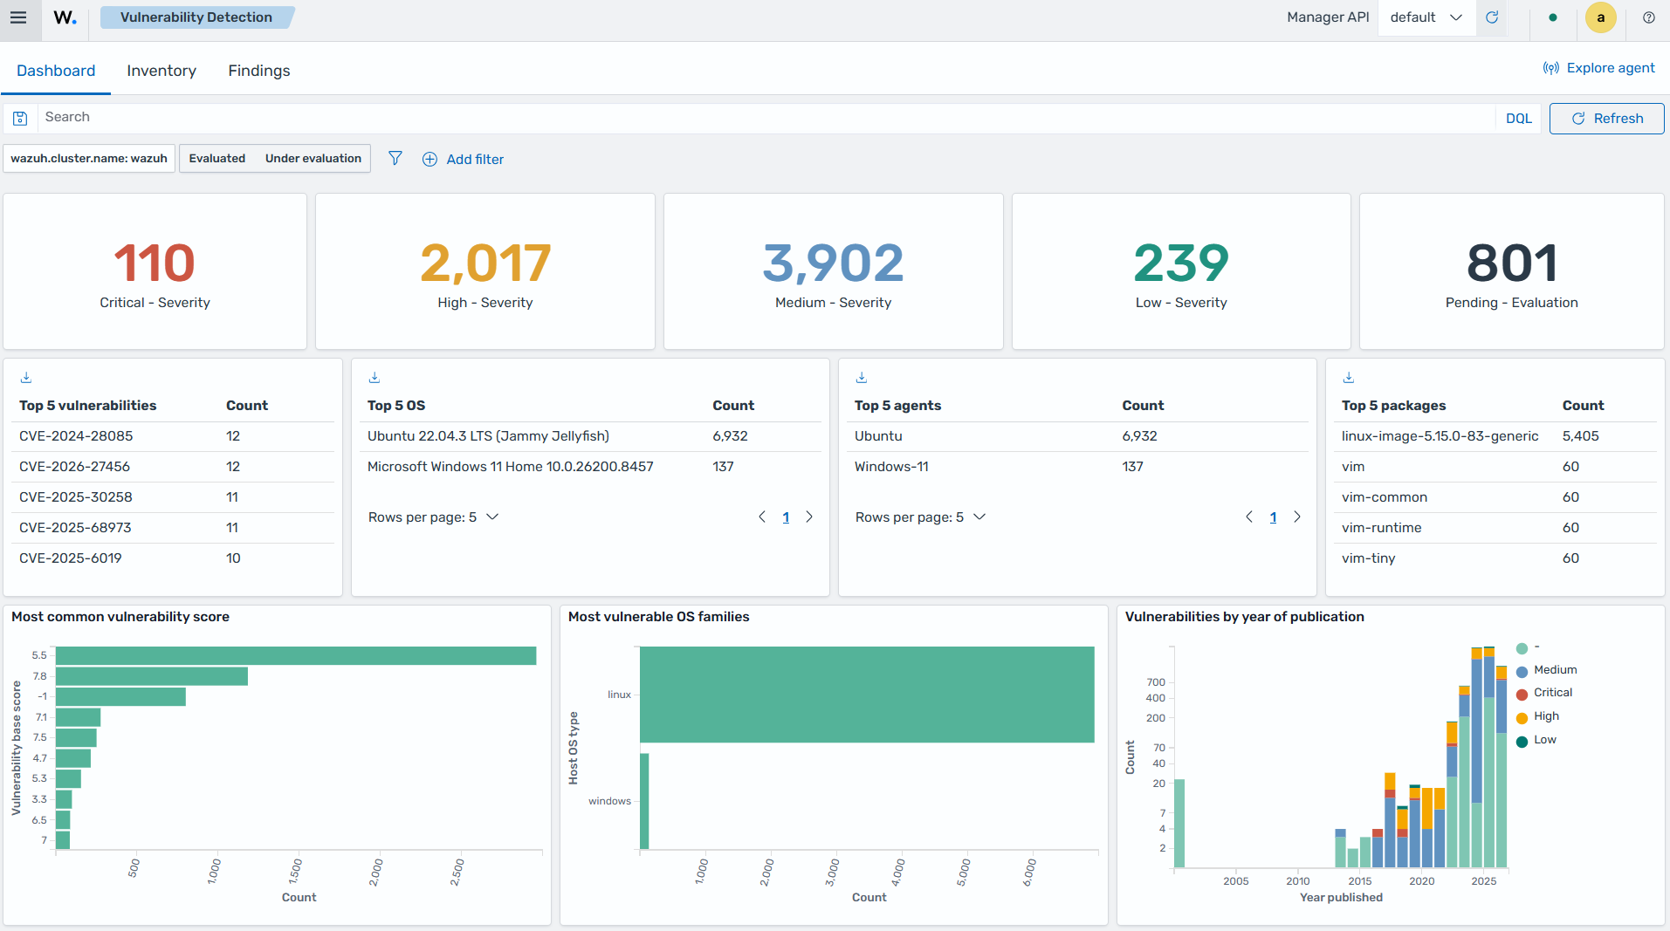Screen dimensions: 1670x931
Task: Select page 1 in Top 5 OS pagination
Action: (786, 517)
